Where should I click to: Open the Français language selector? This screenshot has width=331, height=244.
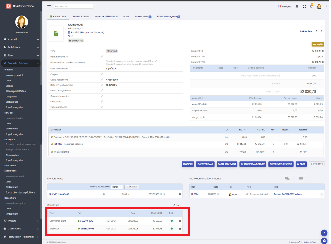tap(284, 6)
